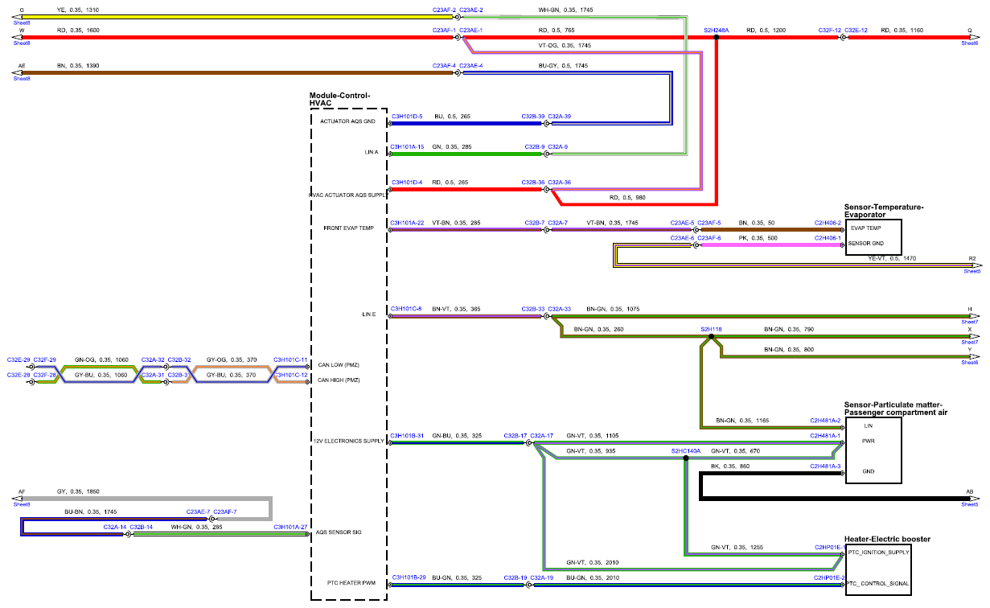Follow Sheet8 link under terminal AF
Screen dimensions: 990x608
point(21,504)
